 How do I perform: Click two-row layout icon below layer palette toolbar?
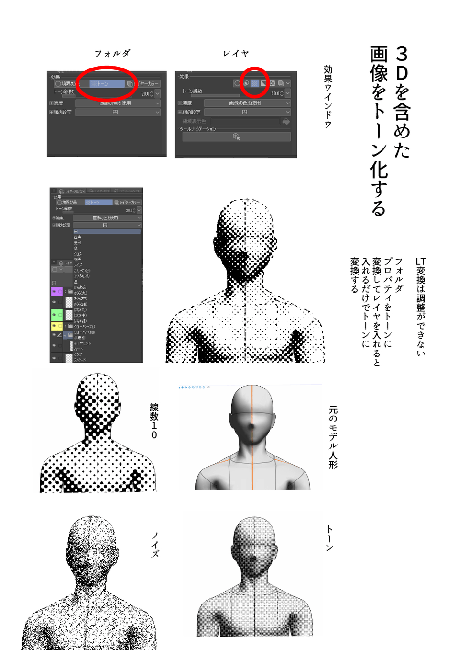pyautogui.click(x=54, y=283)
